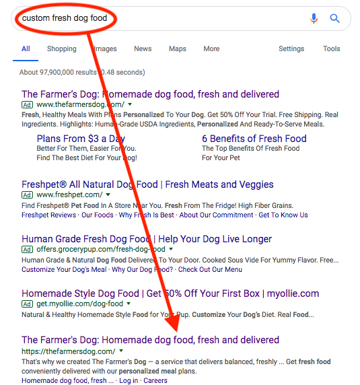Viewport: 360px width, 385px height.
Task: Click the Ad badge beside offers.grocerypup.com
Action: [x=27, y=250]
